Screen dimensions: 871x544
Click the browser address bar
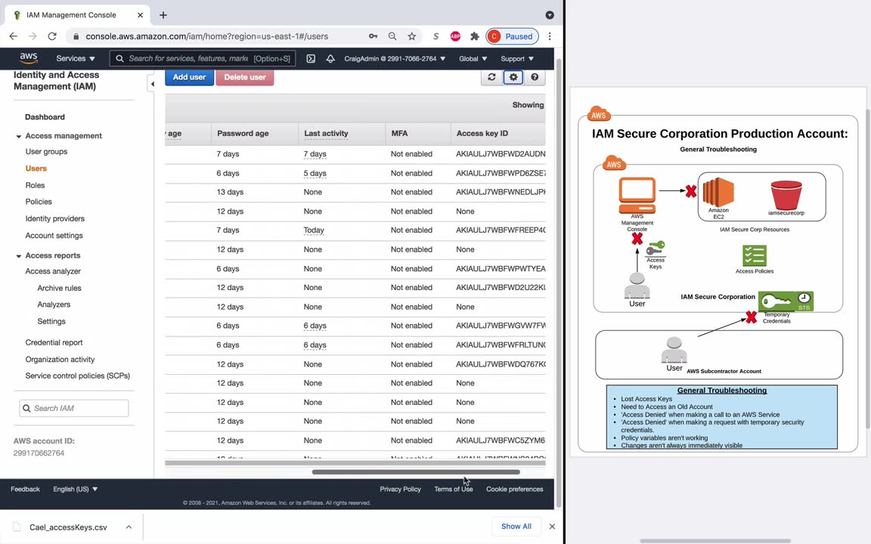pos(206,36)
